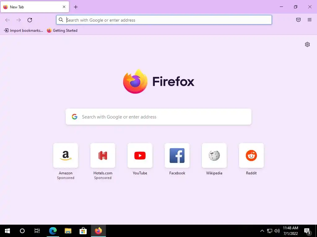The height and width of the screenshot is (237, 317).
Task: Reload the current page
Action: point(30,20)
